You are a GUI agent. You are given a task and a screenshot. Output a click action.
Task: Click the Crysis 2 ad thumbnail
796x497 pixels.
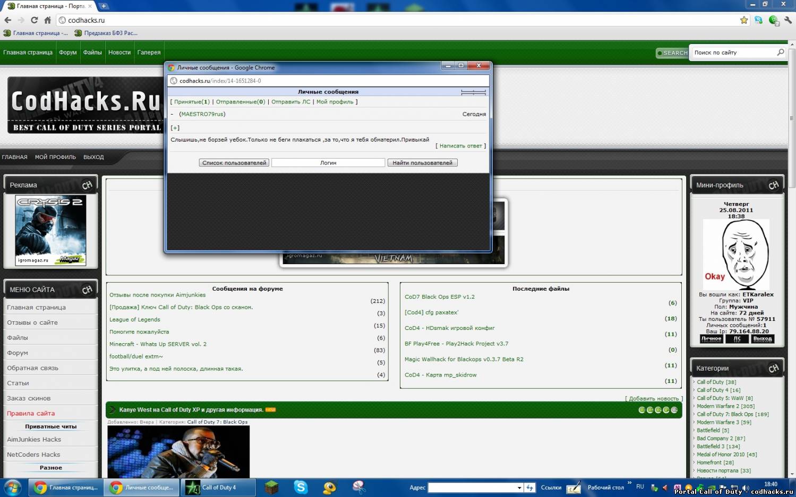pyautogui.click(x=50, y=230)
